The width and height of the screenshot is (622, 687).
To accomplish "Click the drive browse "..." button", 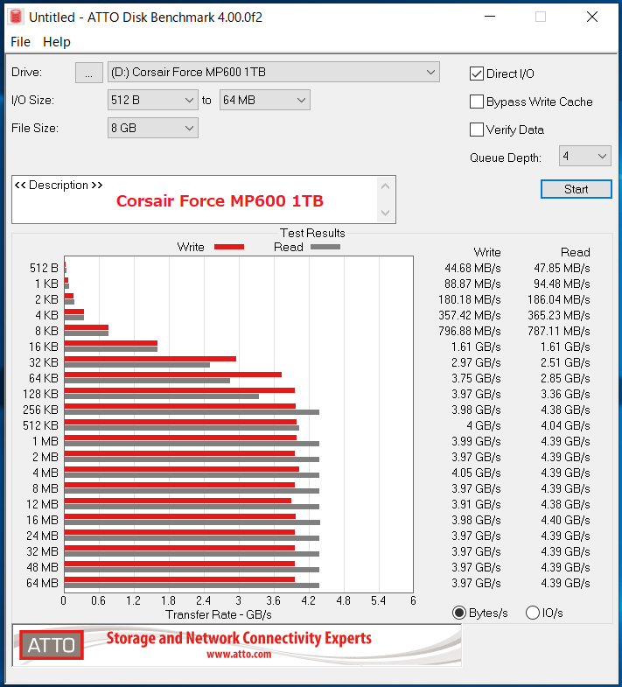I will click(x=89, y=73).
